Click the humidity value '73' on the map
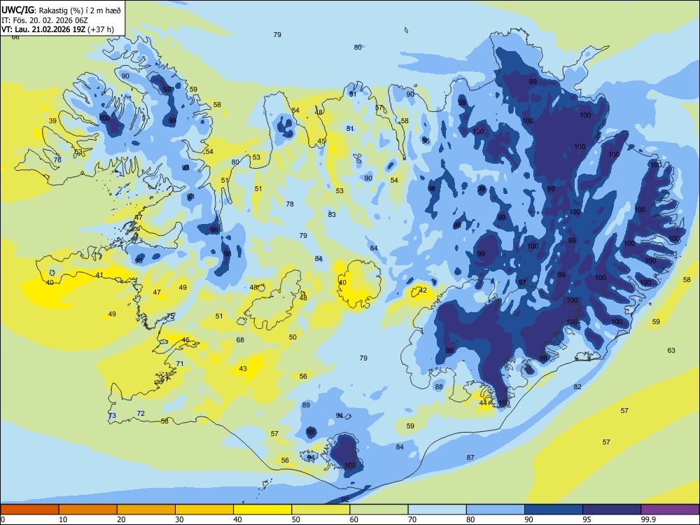The width and height of the screenshot is (700, 525). pyautogui.click(x=112, y=416)
